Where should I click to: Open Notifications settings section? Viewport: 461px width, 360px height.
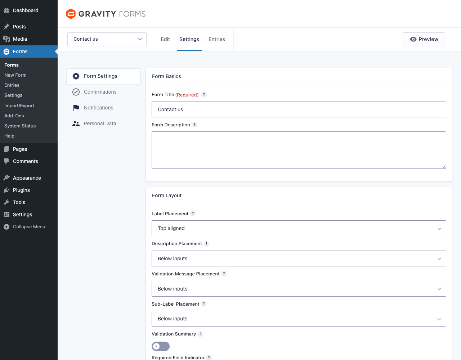pyautogui.click(x=103, y=108)
